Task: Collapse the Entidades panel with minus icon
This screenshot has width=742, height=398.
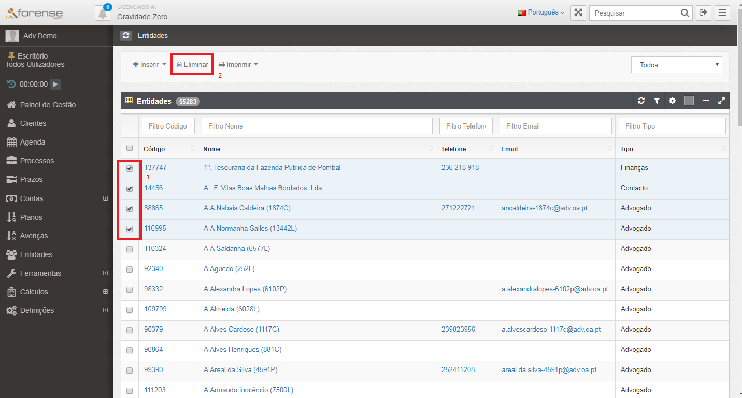Action: pyautogui.click(x=706, y=101)
